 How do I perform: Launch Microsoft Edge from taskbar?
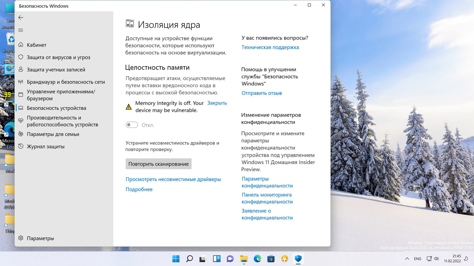click(x=257, y=259)
